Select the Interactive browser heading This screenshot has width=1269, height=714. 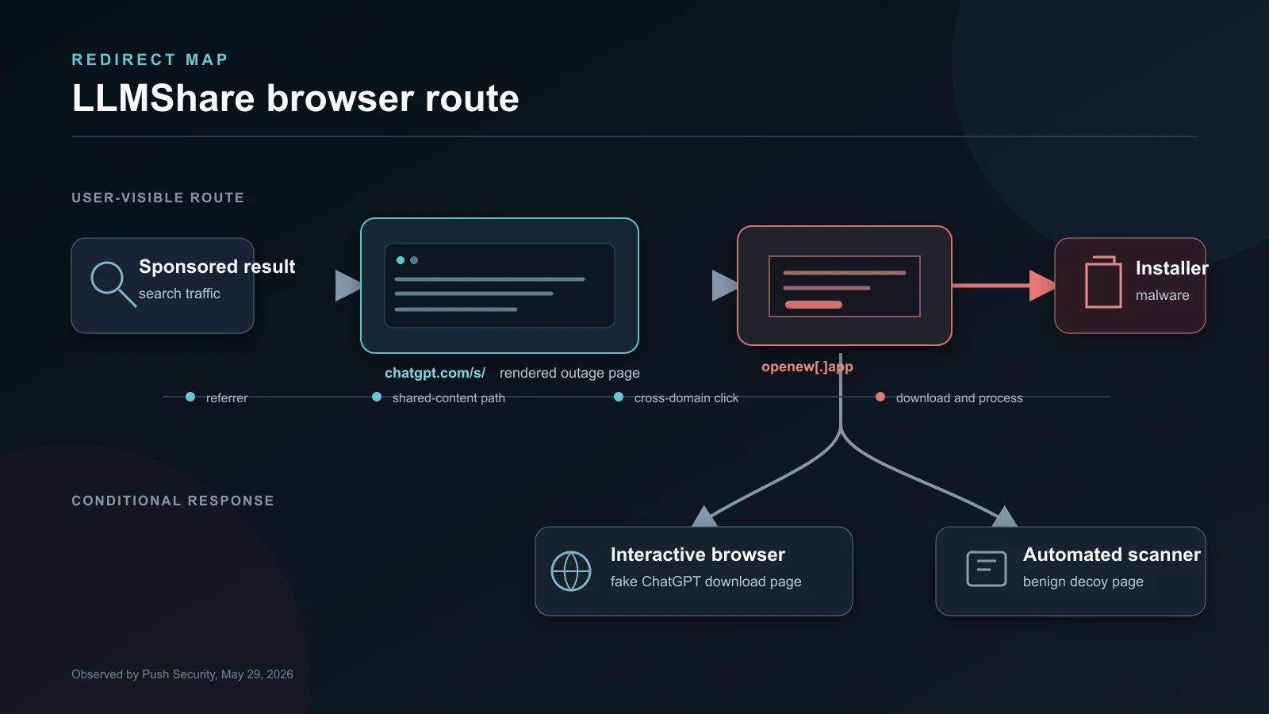coord(698,555)
